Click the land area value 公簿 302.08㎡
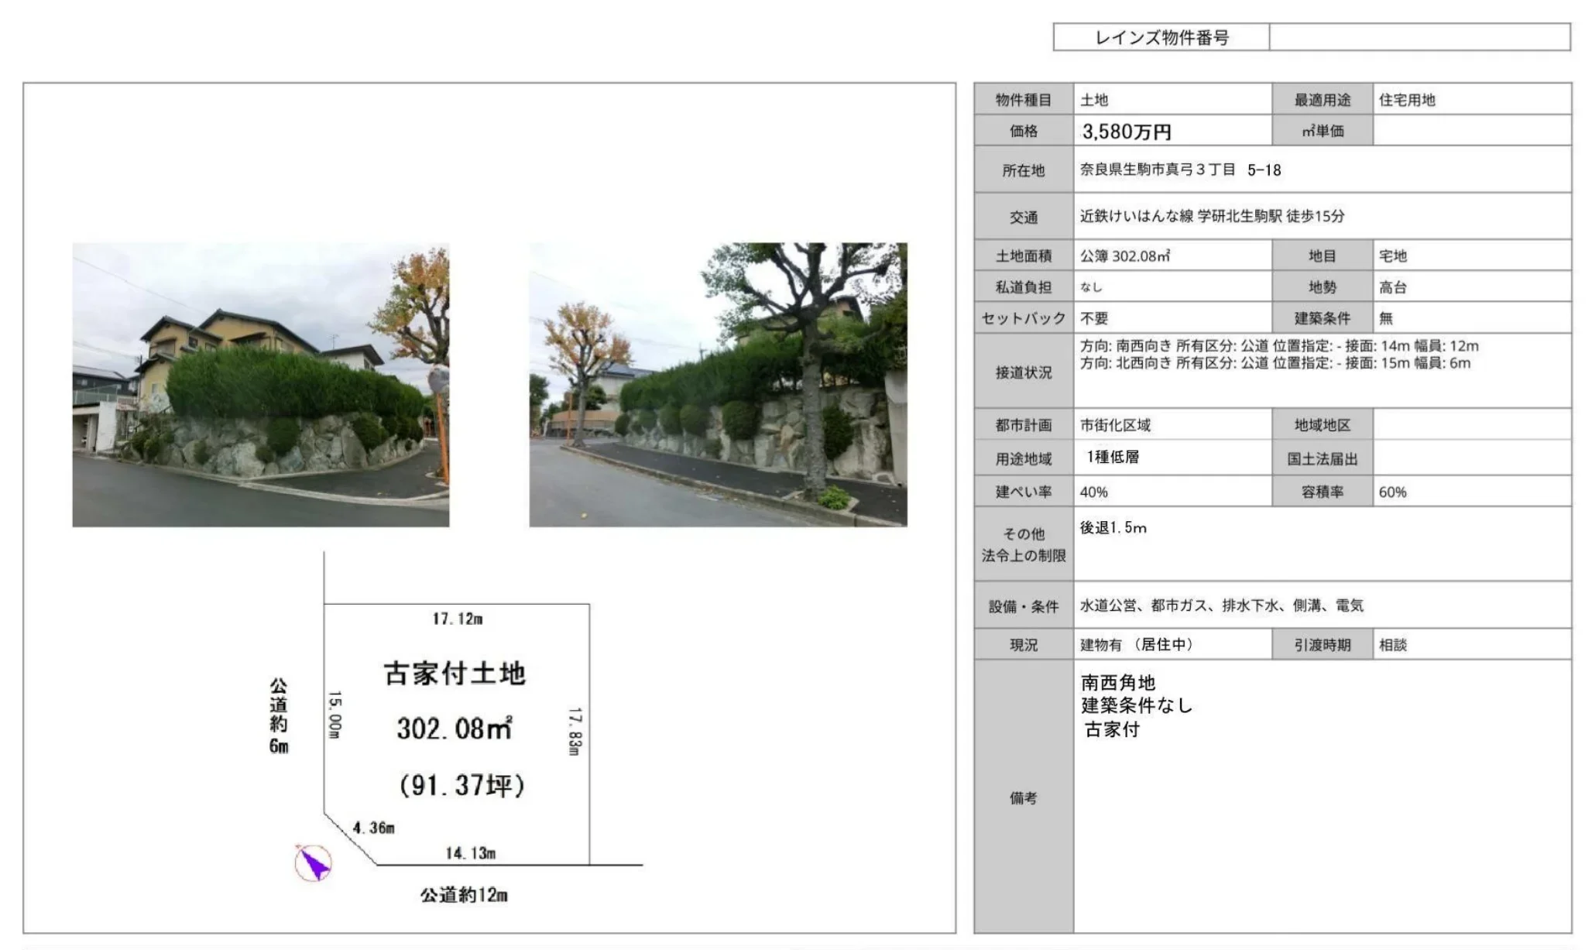This screenshot has height=950, width=1592. click(1125, 256)
